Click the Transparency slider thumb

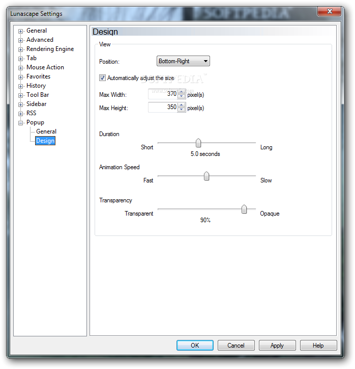point(244,209)
